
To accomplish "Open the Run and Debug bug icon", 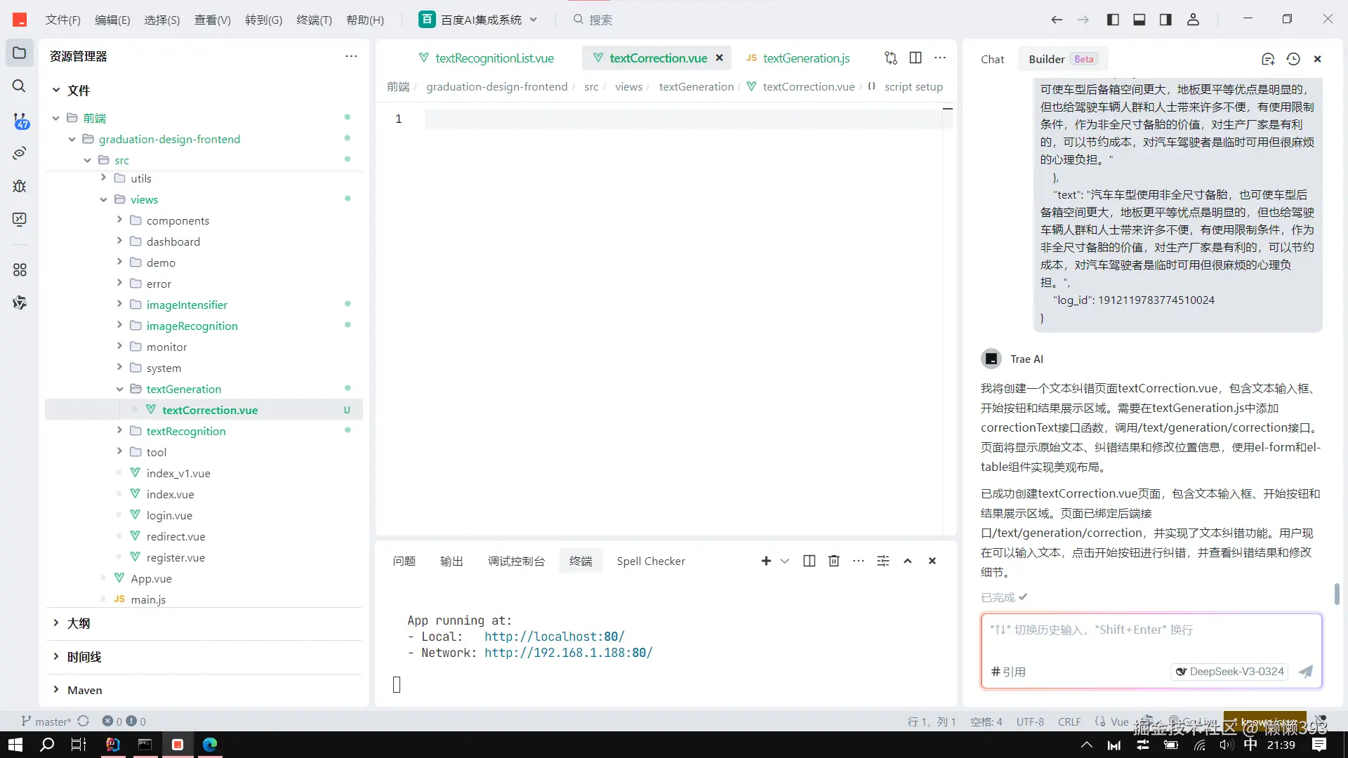I will pyautogui.click(x=20, y=186).
